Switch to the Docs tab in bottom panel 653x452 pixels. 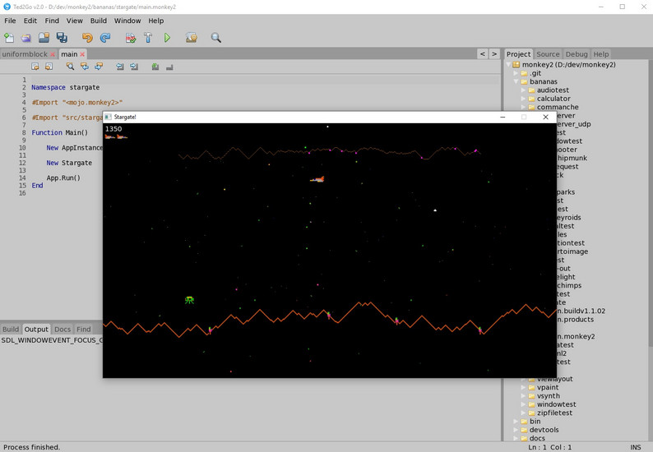(x=63, y=330)
